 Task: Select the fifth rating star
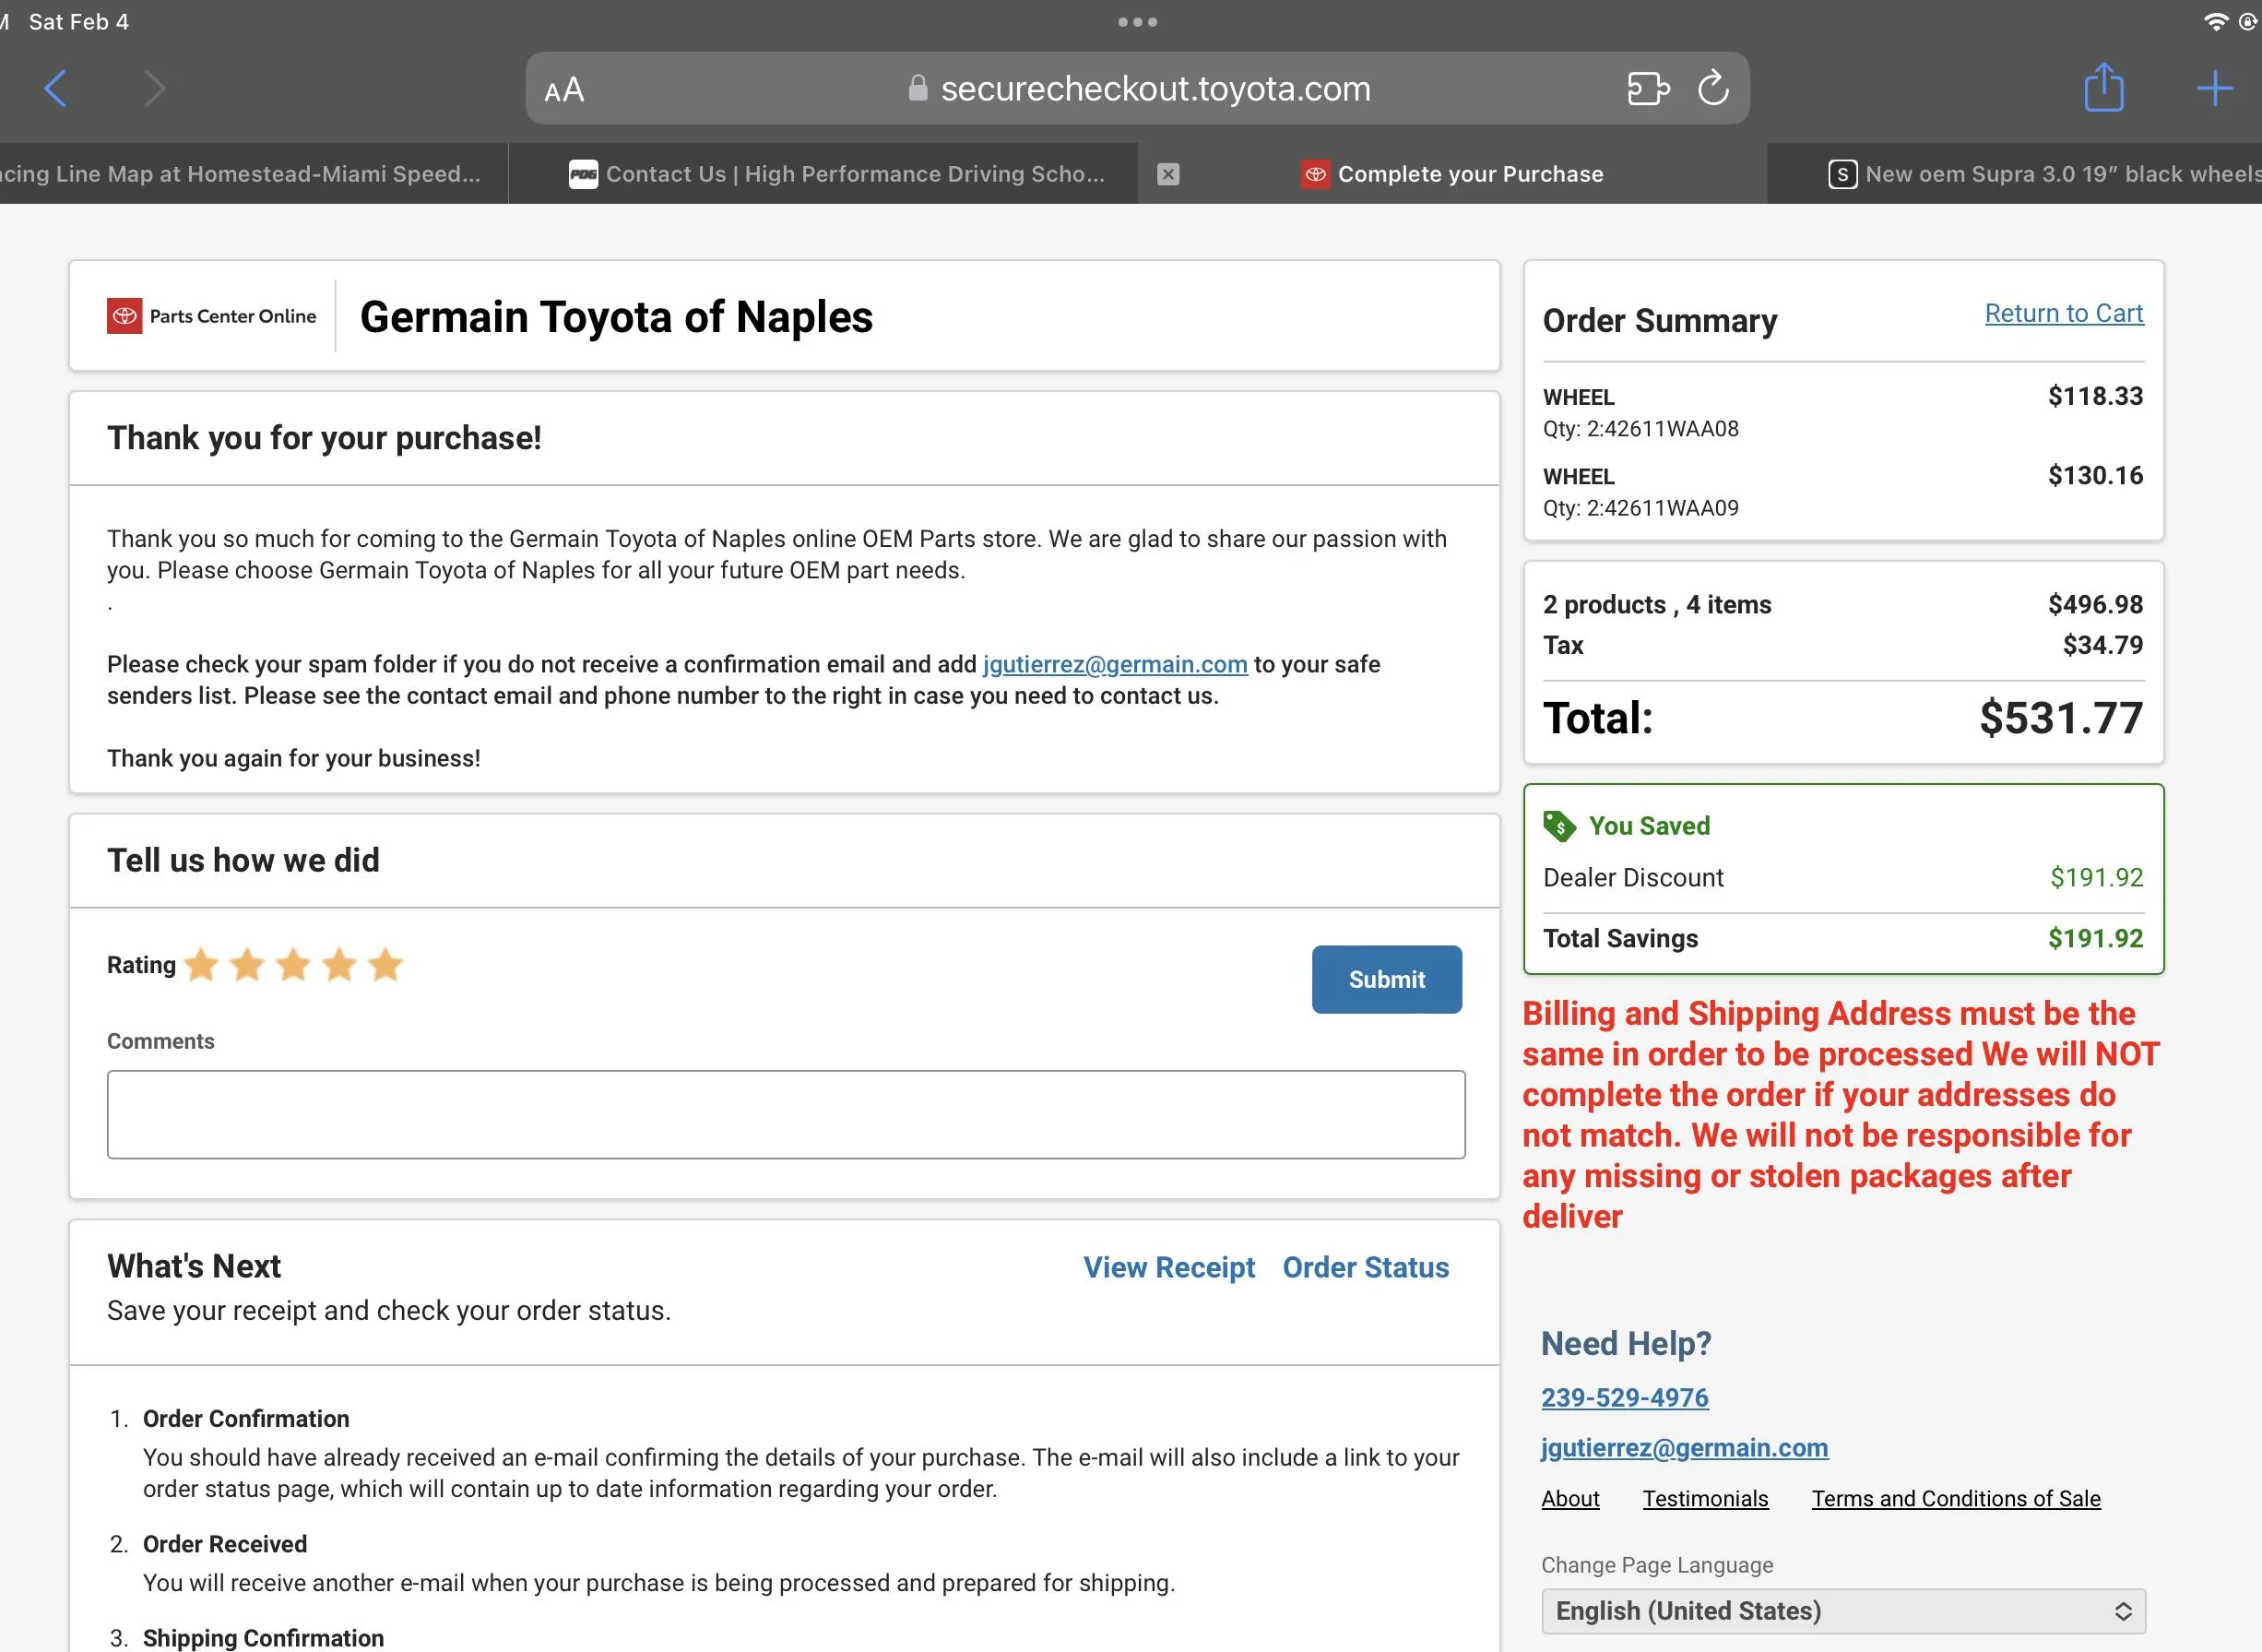(x=385, y=965)
